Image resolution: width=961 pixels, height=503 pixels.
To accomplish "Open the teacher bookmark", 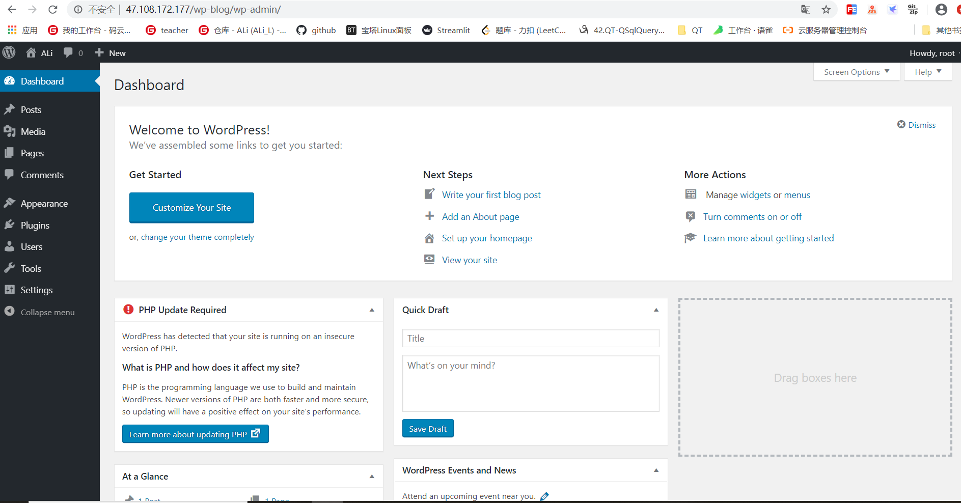I will pyautogui.click(x=167, y=30).
